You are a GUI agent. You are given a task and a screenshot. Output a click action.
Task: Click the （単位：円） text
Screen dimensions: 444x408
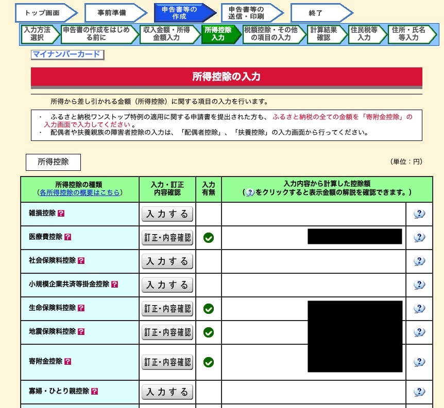406,162
